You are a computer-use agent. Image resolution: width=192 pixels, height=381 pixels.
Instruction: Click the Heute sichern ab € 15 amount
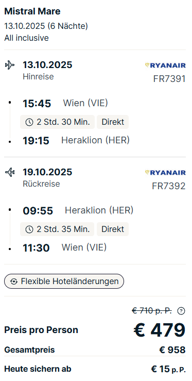point(168,369)
